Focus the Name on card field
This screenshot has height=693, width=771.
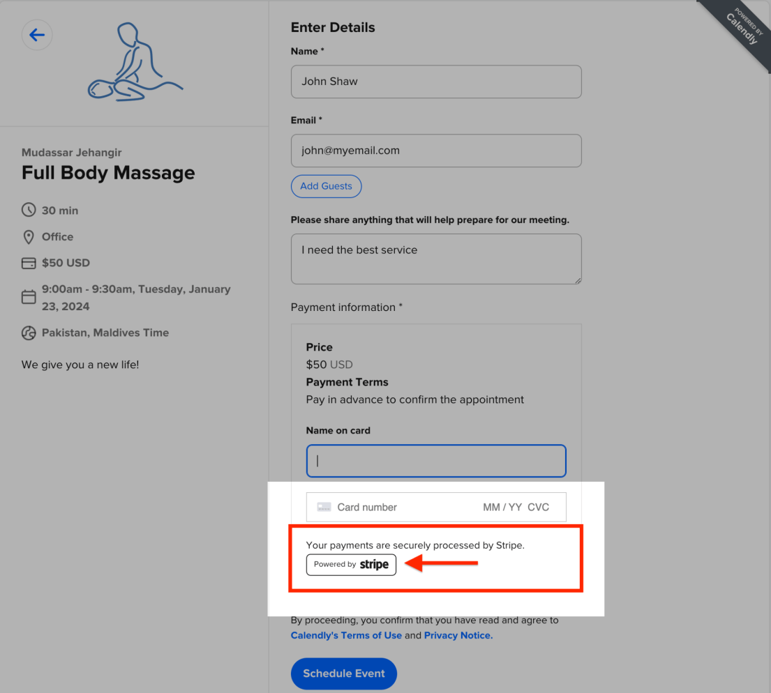[436, 461]
